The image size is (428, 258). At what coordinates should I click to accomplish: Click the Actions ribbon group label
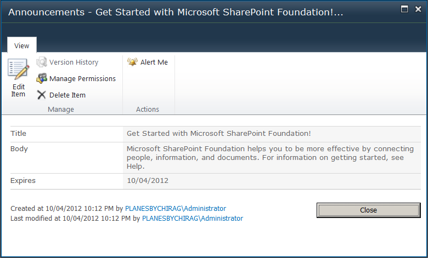coord(148,110)
